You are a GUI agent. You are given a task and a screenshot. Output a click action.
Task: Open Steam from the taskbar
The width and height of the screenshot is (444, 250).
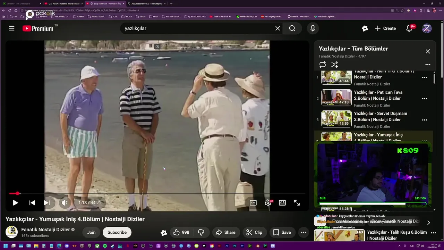click(112, 246)
